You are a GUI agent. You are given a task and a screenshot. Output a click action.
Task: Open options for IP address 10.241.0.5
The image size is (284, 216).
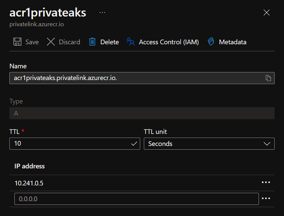pos(266,182)
